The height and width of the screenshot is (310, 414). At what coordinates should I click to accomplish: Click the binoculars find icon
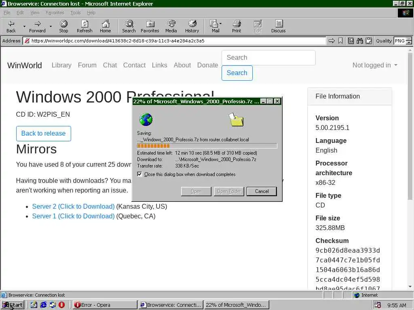359,41
